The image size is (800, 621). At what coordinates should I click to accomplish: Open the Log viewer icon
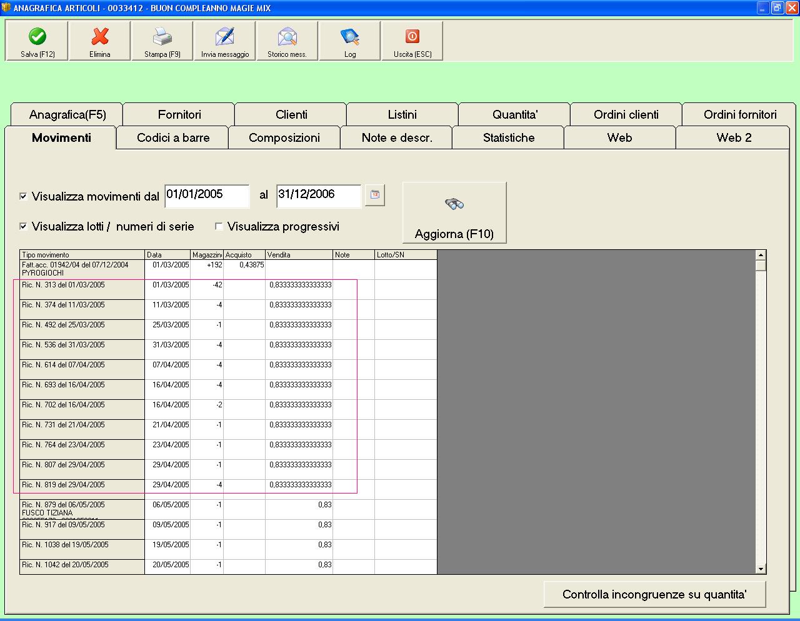point(350,37)
